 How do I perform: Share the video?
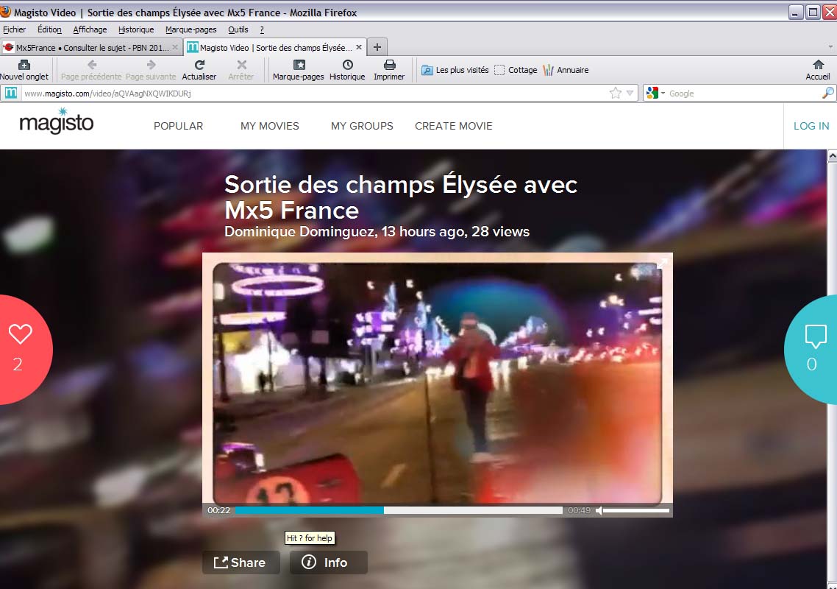pyautogui.click(x=241, y=562)
